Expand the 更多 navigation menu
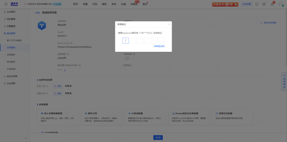Screen dimensions: 287x142 click(145, 4)
